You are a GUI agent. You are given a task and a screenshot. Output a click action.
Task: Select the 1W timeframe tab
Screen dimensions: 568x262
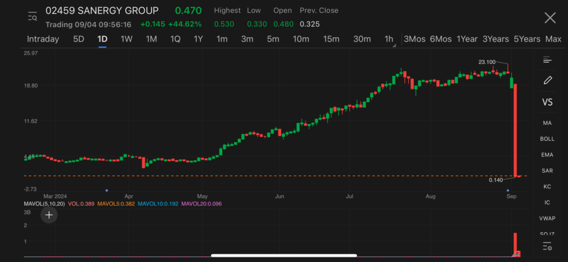tap(126, 39)
